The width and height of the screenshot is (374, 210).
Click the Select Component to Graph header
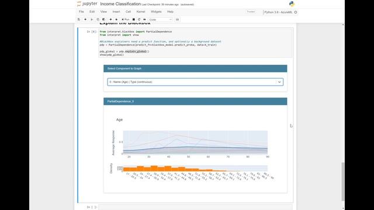pos(195,68)
